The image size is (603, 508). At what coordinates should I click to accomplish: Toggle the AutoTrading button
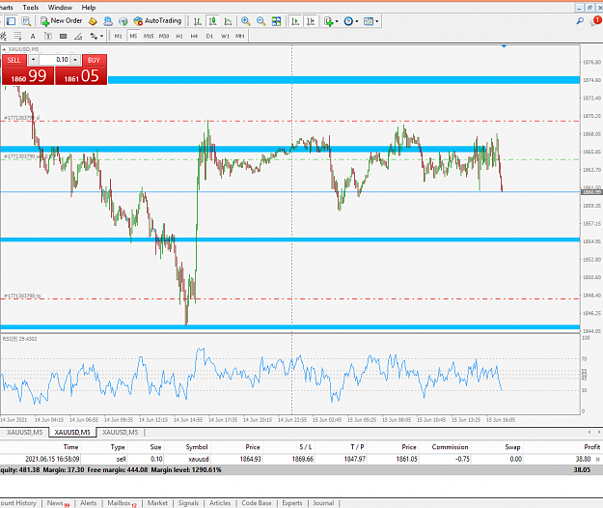157,21
